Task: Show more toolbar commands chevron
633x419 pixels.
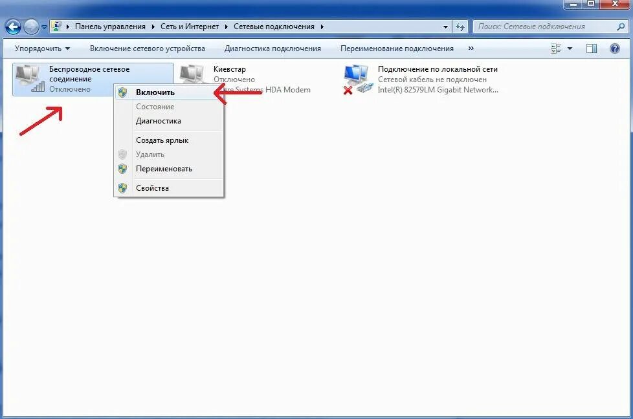Action: coord(471,48)
